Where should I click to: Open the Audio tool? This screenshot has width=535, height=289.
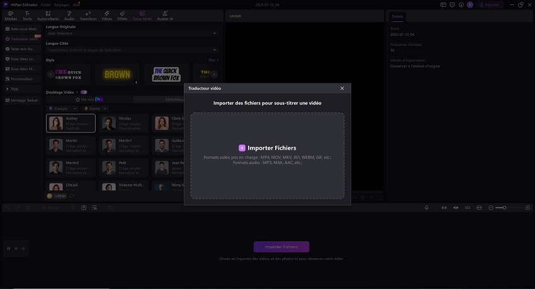[69, 16]
